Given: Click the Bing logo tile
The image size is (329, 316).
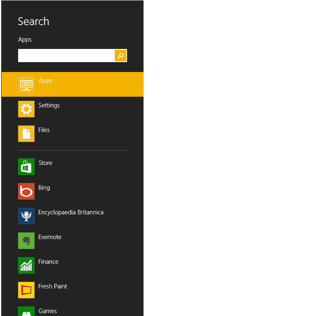Looking at the screenshot, I should (x=26, y=191).
